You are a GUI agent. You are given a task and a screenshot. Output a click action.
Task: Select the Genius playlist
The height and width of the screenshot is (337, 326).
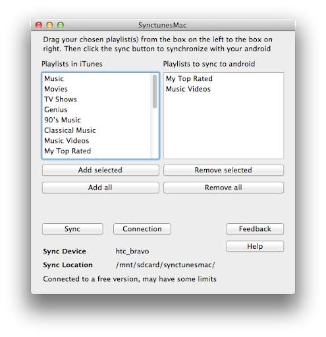(x=97, y=109)
